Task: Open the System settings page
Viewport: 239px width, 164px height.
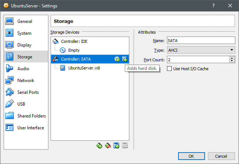Action: 26,33
